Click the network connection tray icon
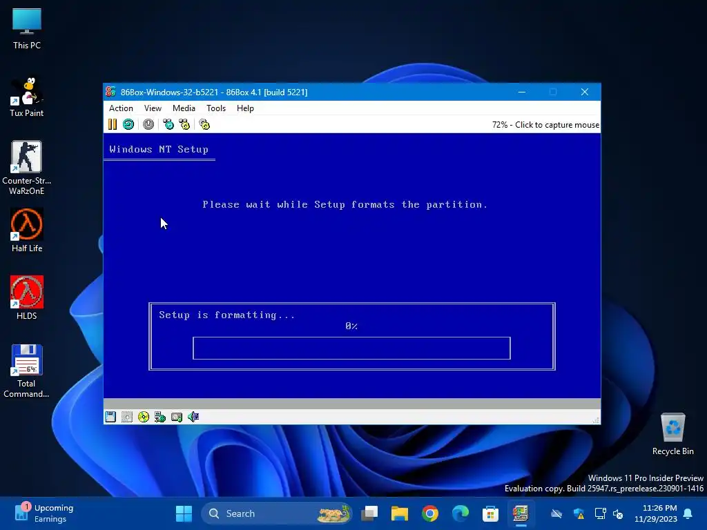Image resolution: width=707 pixels, height=530 pixels. click(x=600, y=513)
